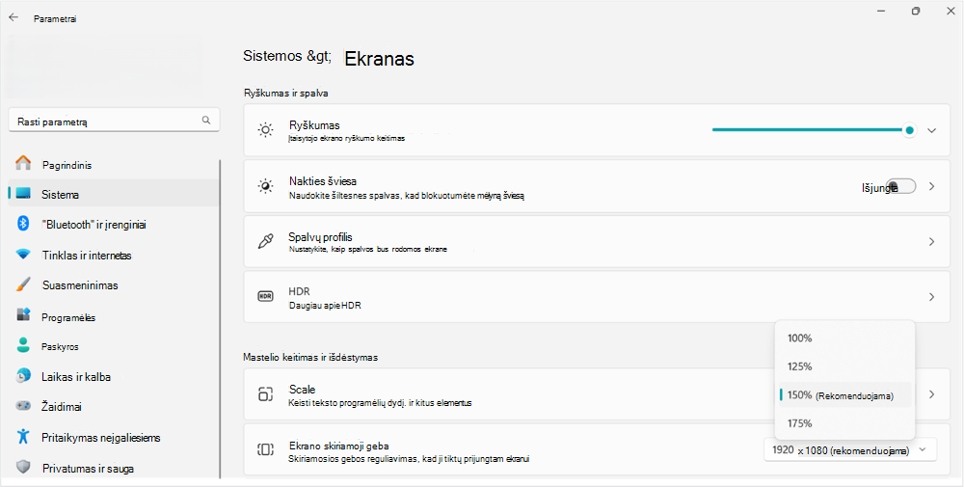Select Pritaikymas neįgaliesiems accessibility icon

coord(23,437)
